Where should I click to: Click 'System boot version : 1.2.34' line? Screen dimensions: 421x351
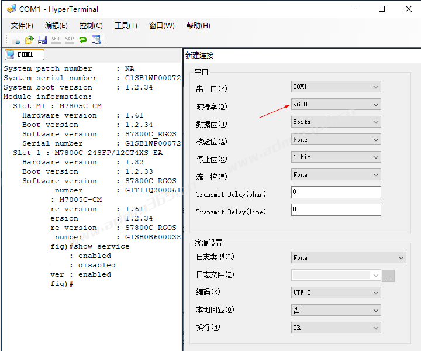[x=78, y=87]
